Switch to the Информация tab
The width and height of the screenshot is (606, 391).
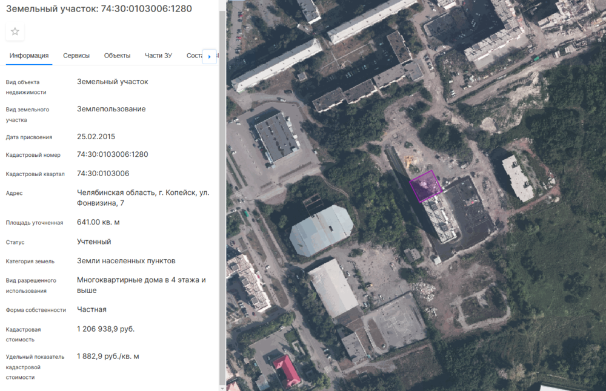(29, 56)
